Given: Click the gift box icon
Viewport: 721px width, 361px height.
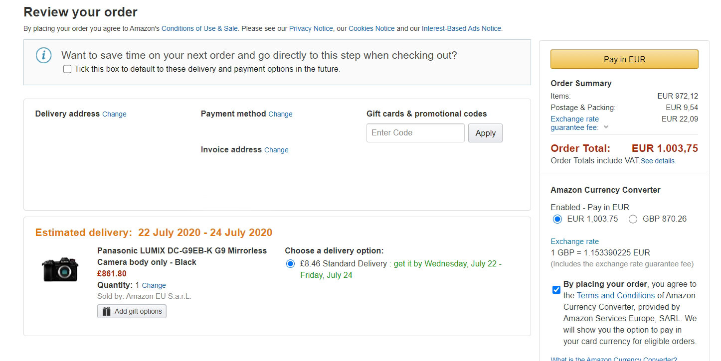Looking at the screenshot, I should pyautogui.click(x=106, y=312).
